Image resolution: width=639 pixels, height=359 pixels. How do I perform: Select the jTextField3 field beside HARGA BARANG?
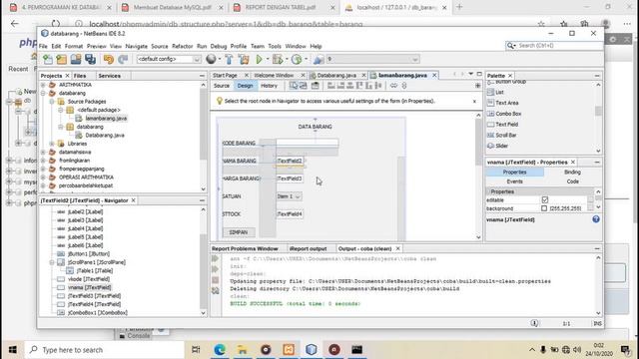coord(290,179)
